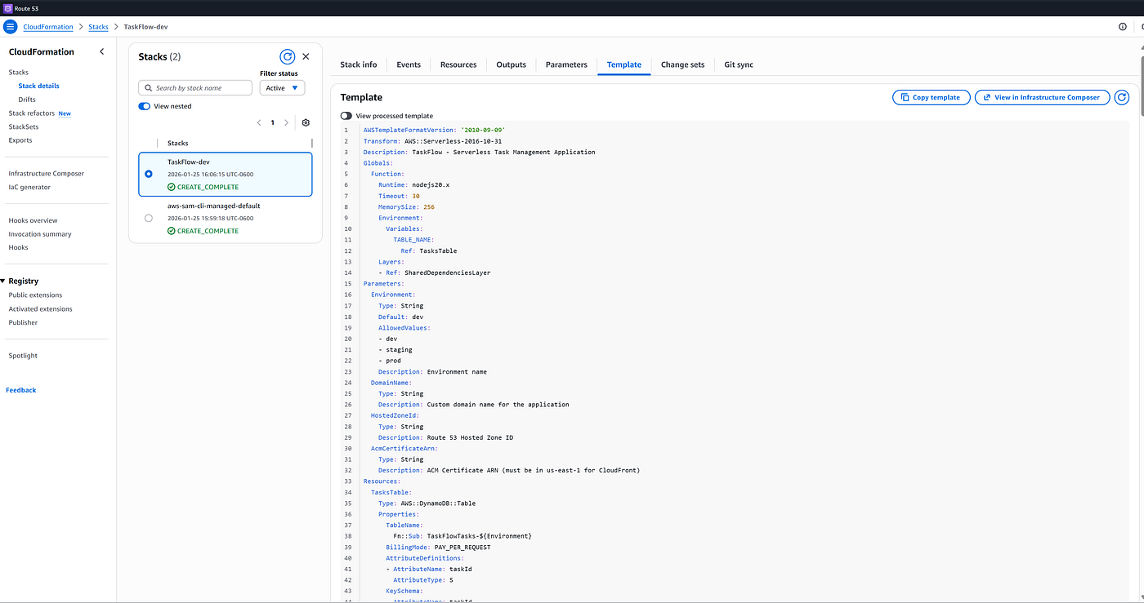This screenshot has width=1144, height=603.
Task: Click the Feedback link
Action: coord(21,390)
